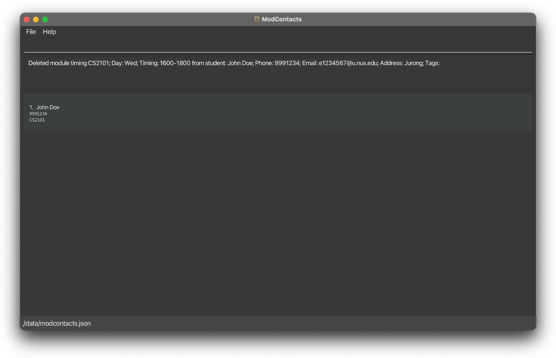Open the File menu
The width and height of the screenshot is (556, 358).
coord(31,32)
